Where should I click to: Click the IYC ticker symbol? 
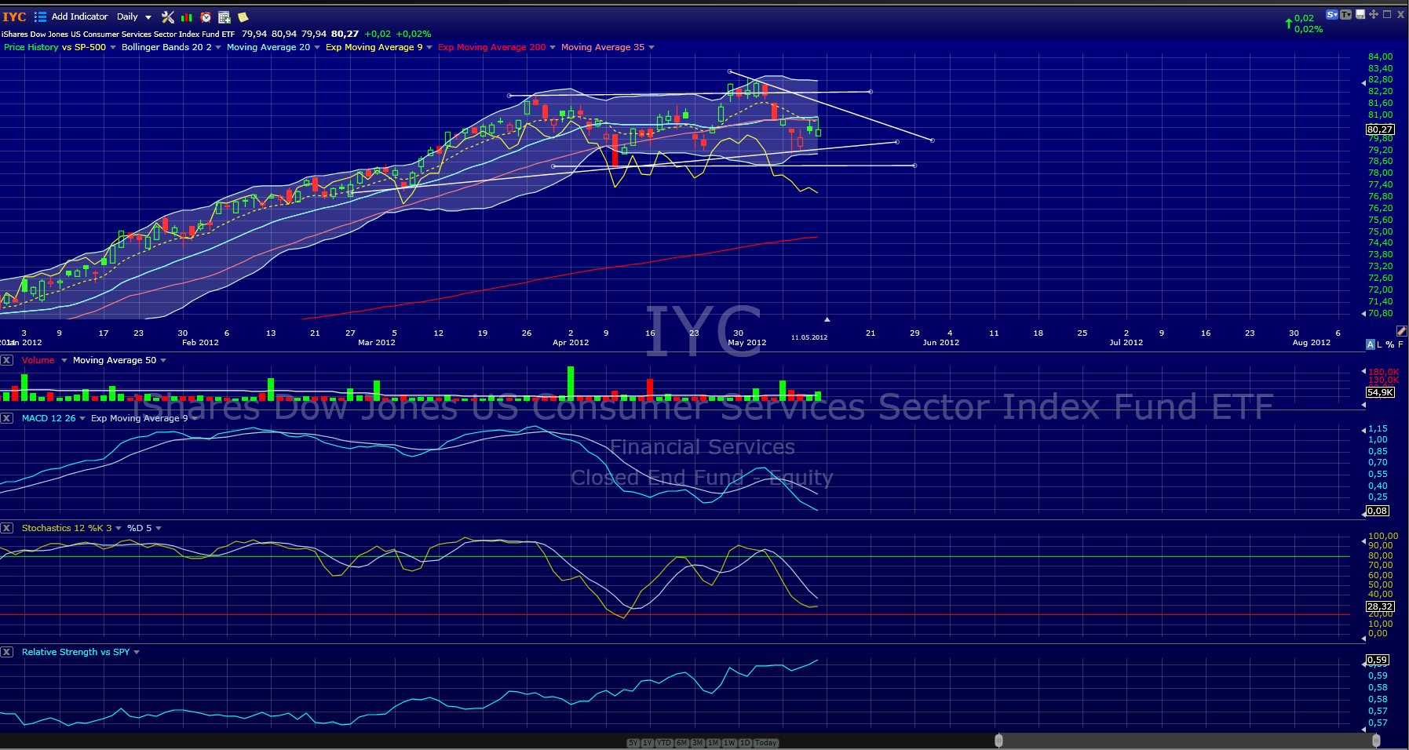pyautogui.click(x=14, y=16)
